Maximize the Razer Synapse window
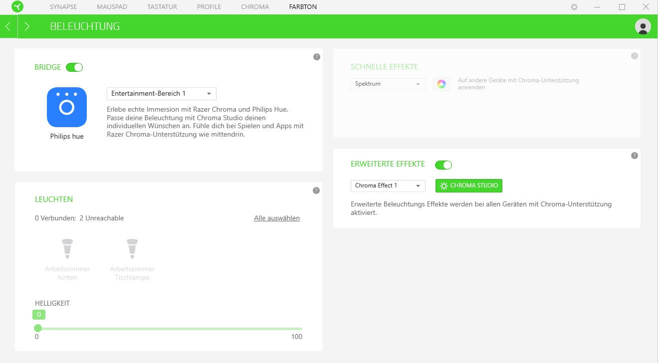 (x=622, y=7)
